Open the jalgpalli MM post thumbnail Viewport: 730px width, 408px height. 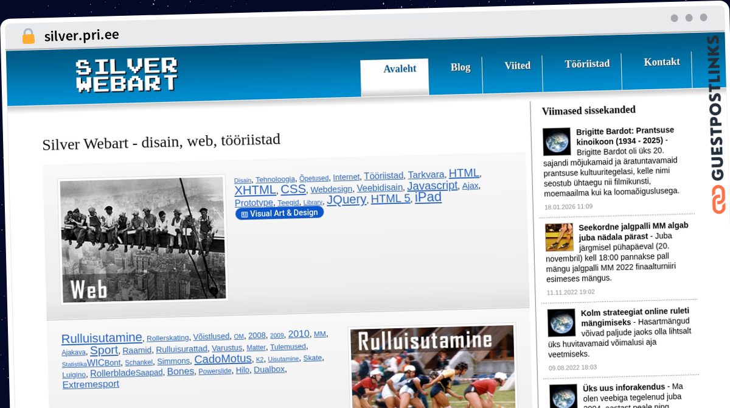[x=559, y=236]
